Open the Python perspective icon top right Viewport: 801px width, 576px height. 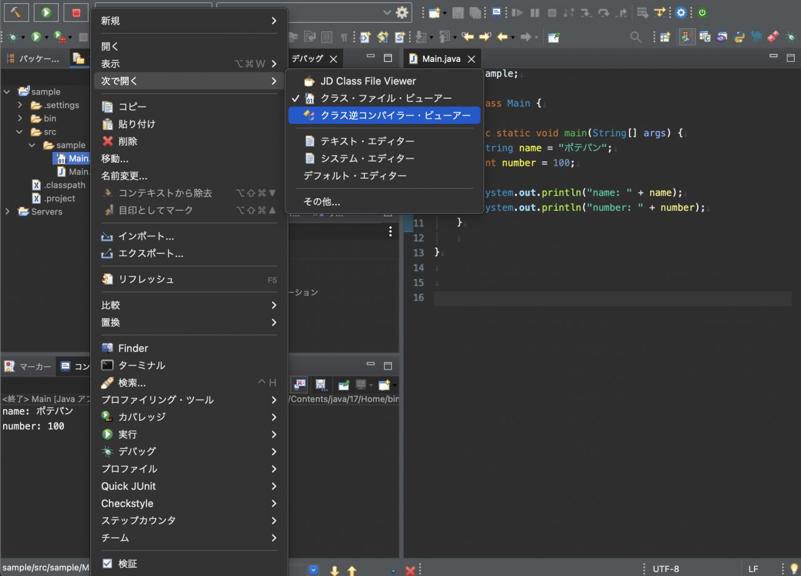click(x=739, y=36)
